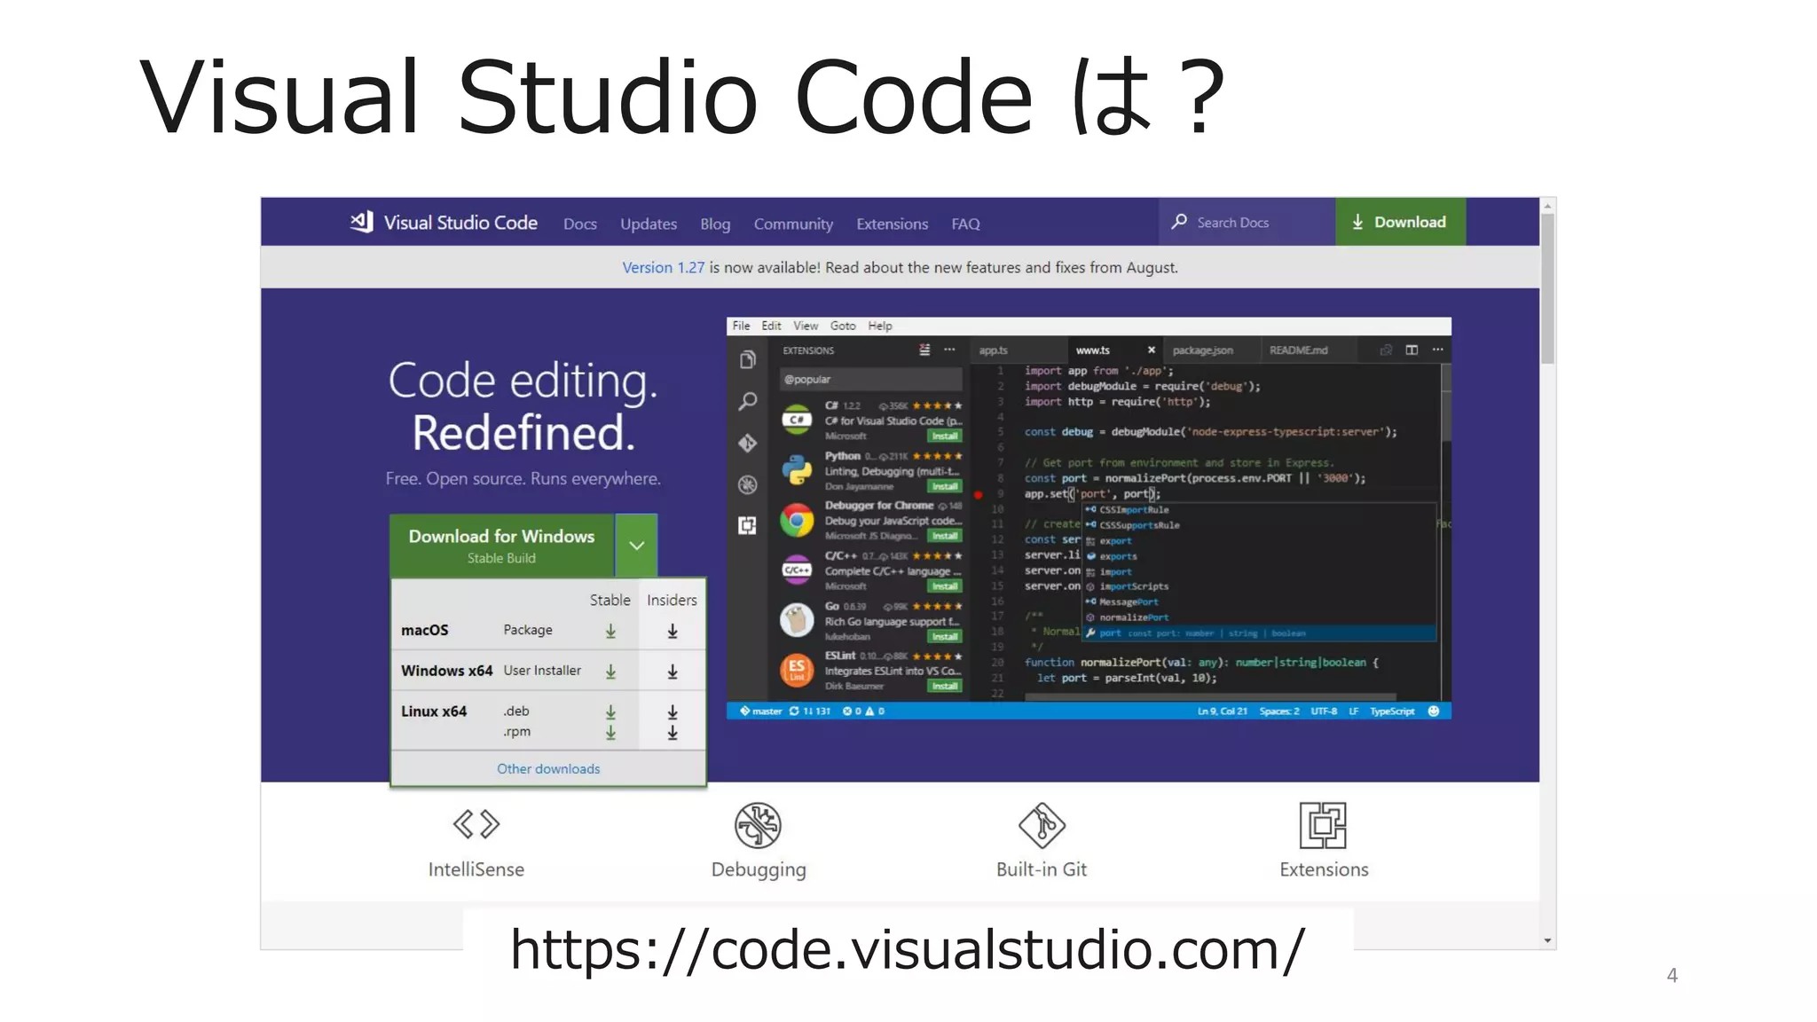Open Help menu in editor screenshot
Screen dimensions: 1817x1022
tap(880, 326)
